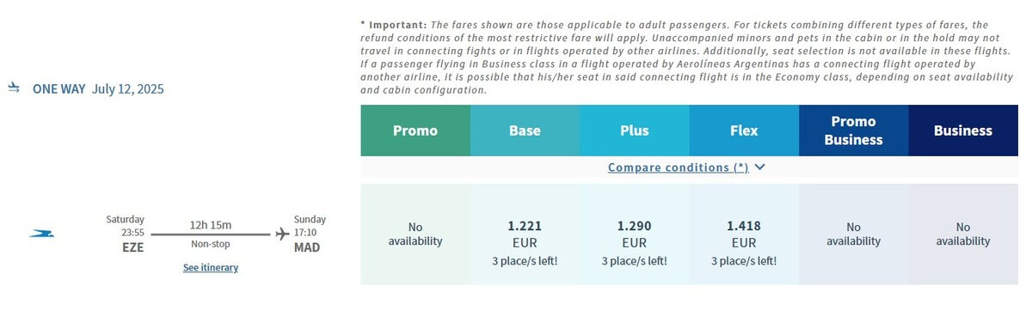
Task: Click the 12h 15m Non-stop duration line
Action: [211, 234]
